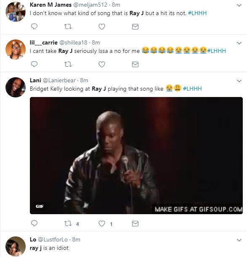Retweet lil__carrie's tweet
This screenshot has width=247, height=257.
[x=68, y=64]
